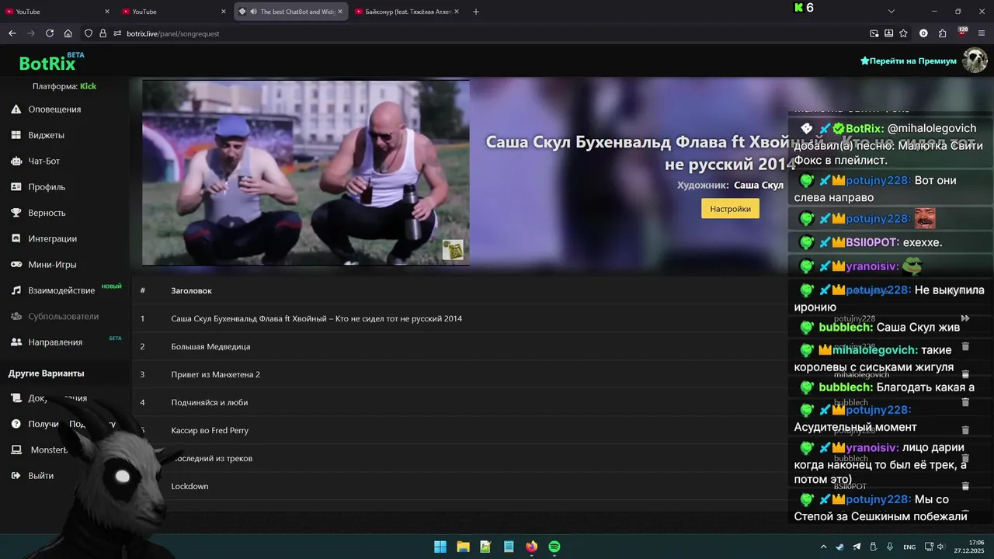
Task: Delete Привет из Манхетена 2 with its trash icon
Action: coord(965,374)
